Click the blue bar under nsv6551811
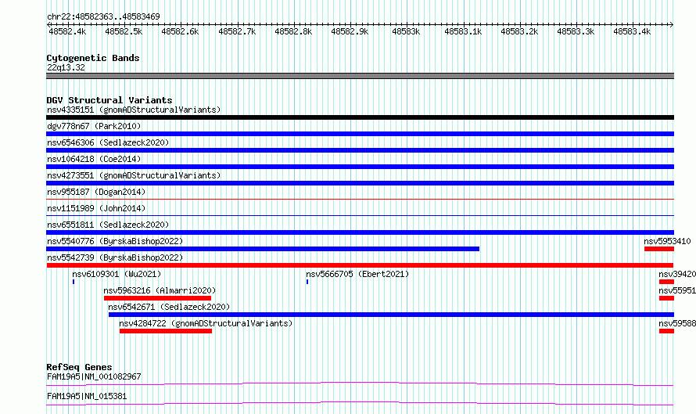This screenshot has width=696, height=414. (360, 232)
